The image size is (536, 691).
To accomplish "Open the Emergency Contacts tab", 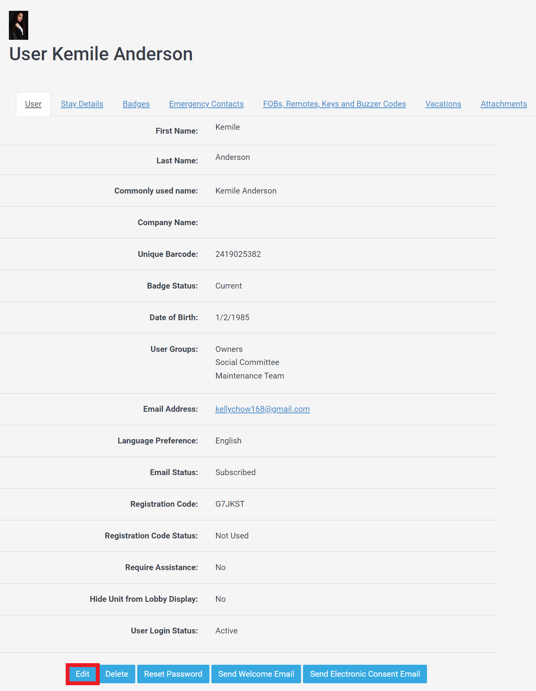I will pyautogui.click(x=206, y=104).
